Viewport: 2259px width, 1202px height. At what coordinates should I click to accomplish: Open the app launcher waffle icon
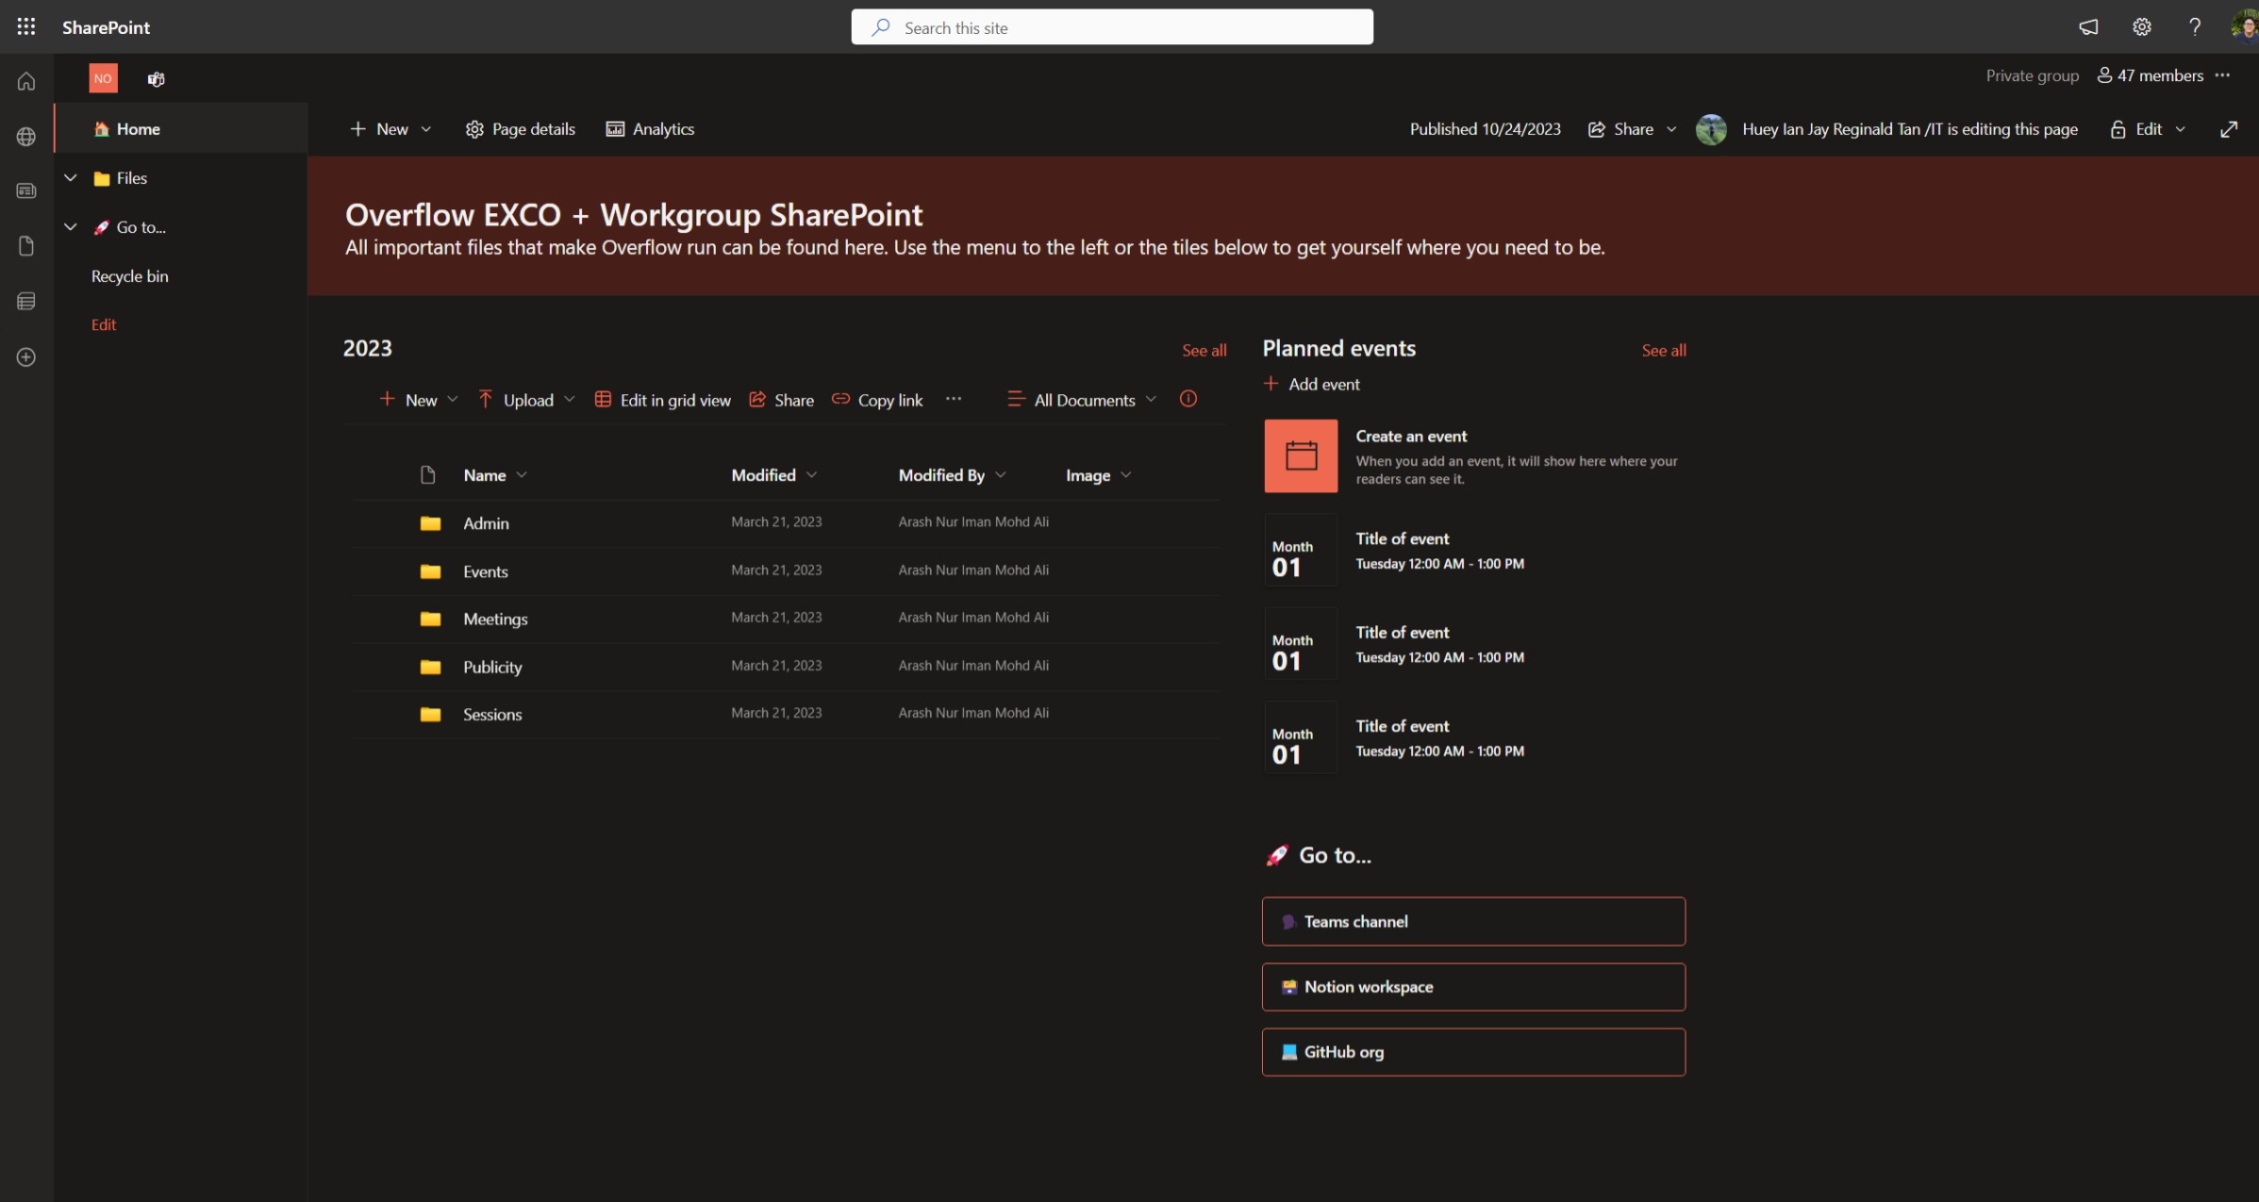26,26
